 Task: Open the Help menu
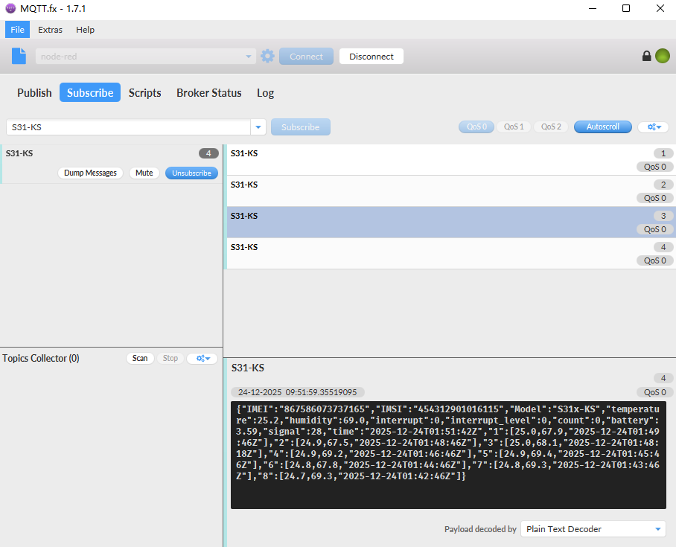[x=85, y=30]
